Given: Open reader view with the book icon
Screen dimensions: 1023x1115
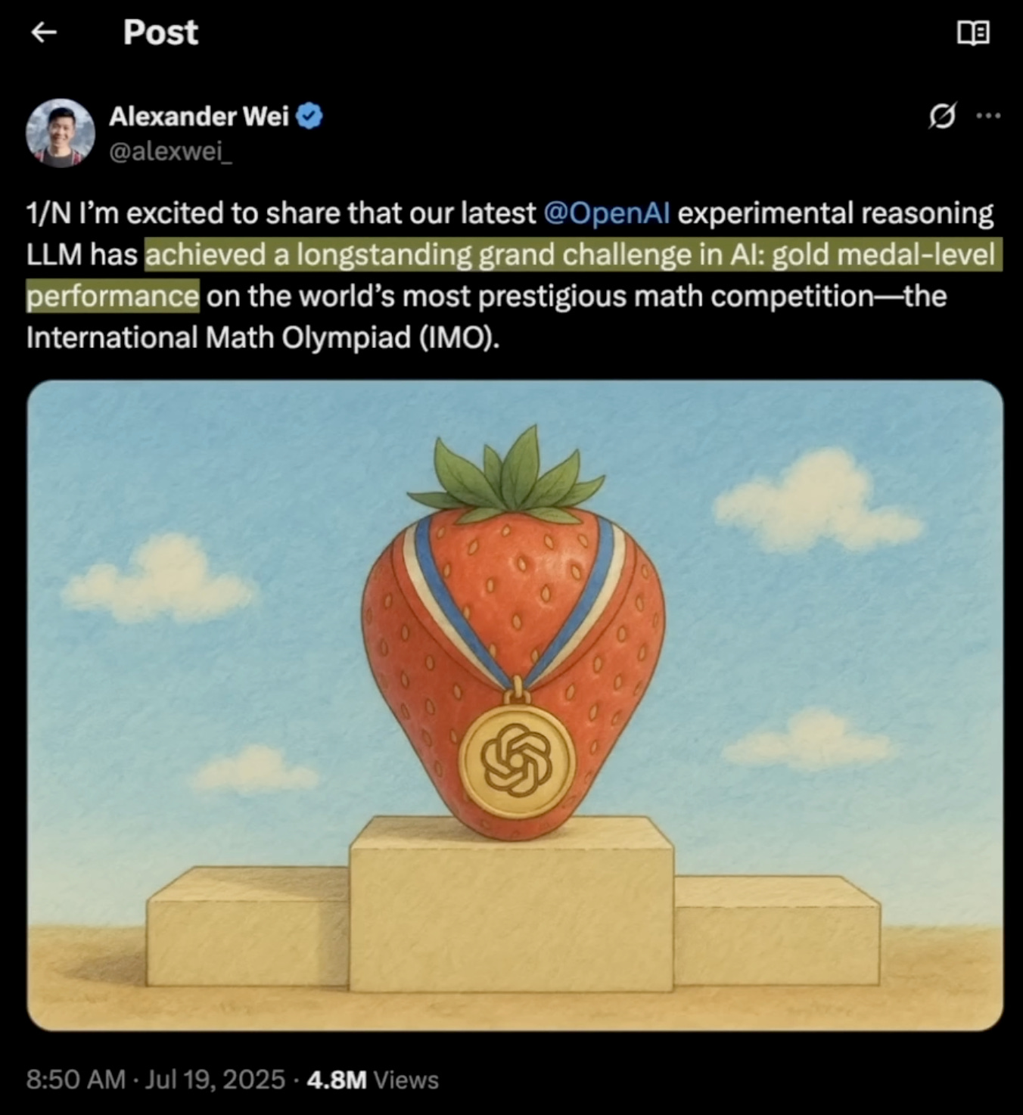Looking at the screenshot, I should [973, 33].
